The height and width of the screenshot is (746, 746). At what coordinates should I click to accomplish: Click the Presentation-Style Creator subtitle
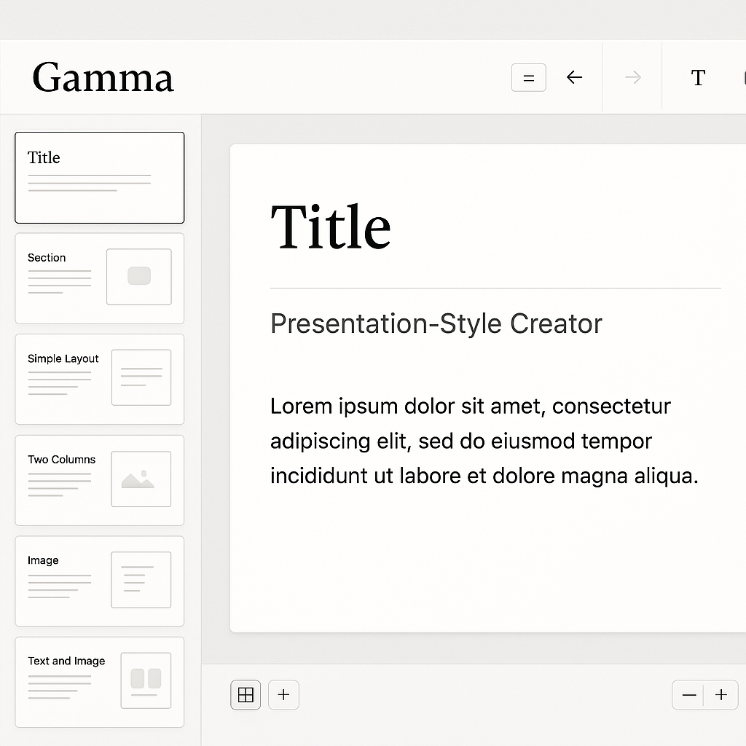tap(436, 323)
